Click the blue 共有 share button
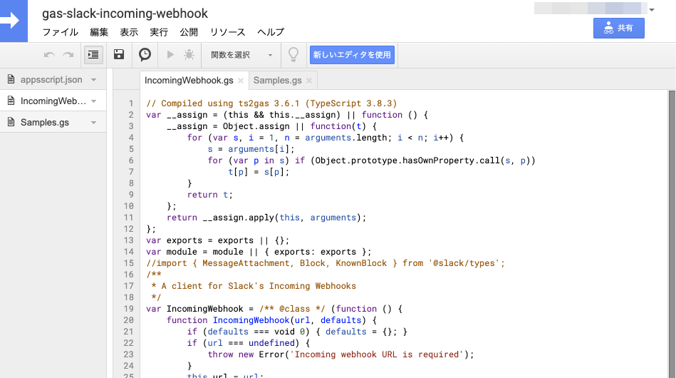 619,28
